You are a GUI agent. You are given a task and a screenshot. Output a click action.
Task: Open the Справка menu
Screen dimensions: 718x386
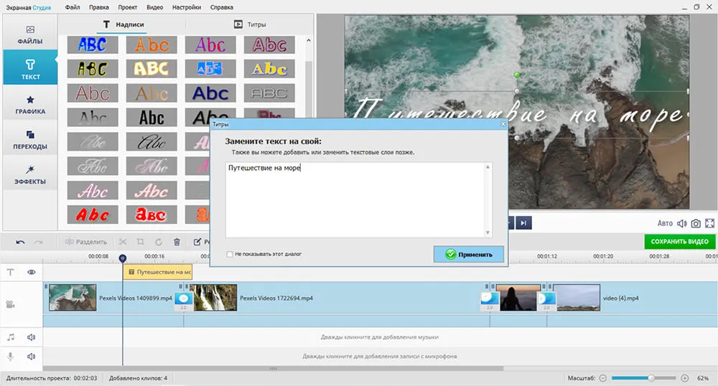click(222, 7)
